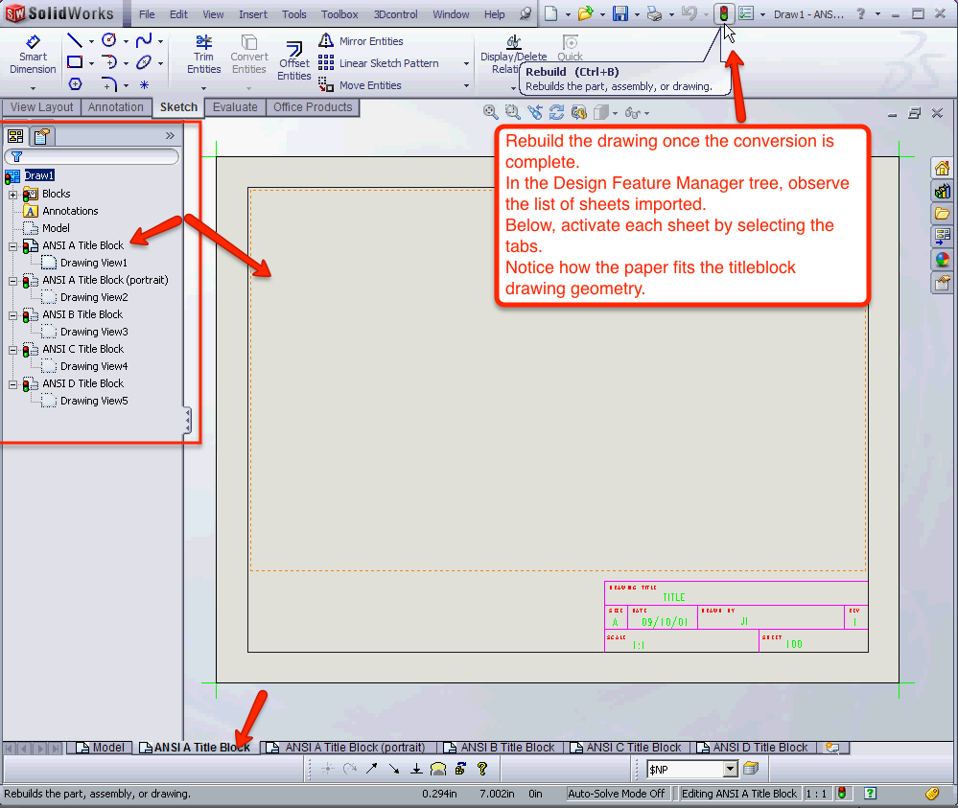Click the Trim Entities tool

point(203,55)
